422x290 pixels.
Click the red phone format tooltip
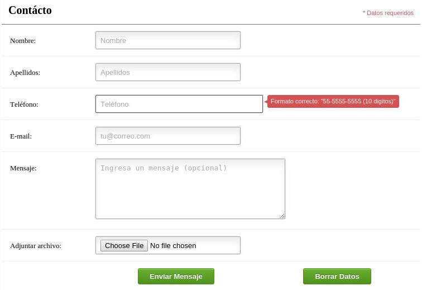(x=333, y=101)
